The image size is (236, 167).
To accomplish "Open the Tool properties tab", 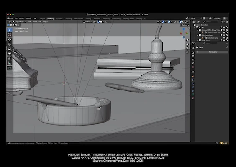I will click(193, 48).
